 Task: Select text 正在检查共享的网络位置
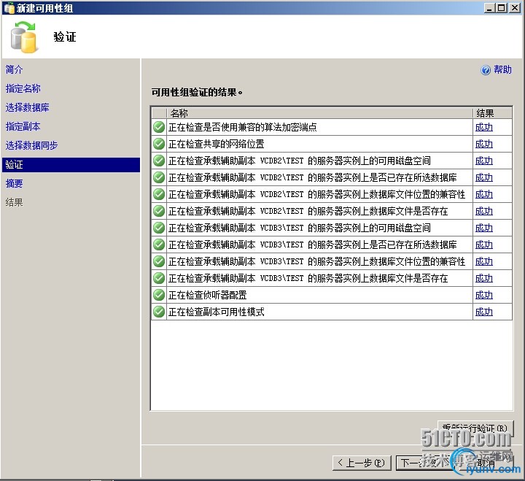[x=217, y=144]
